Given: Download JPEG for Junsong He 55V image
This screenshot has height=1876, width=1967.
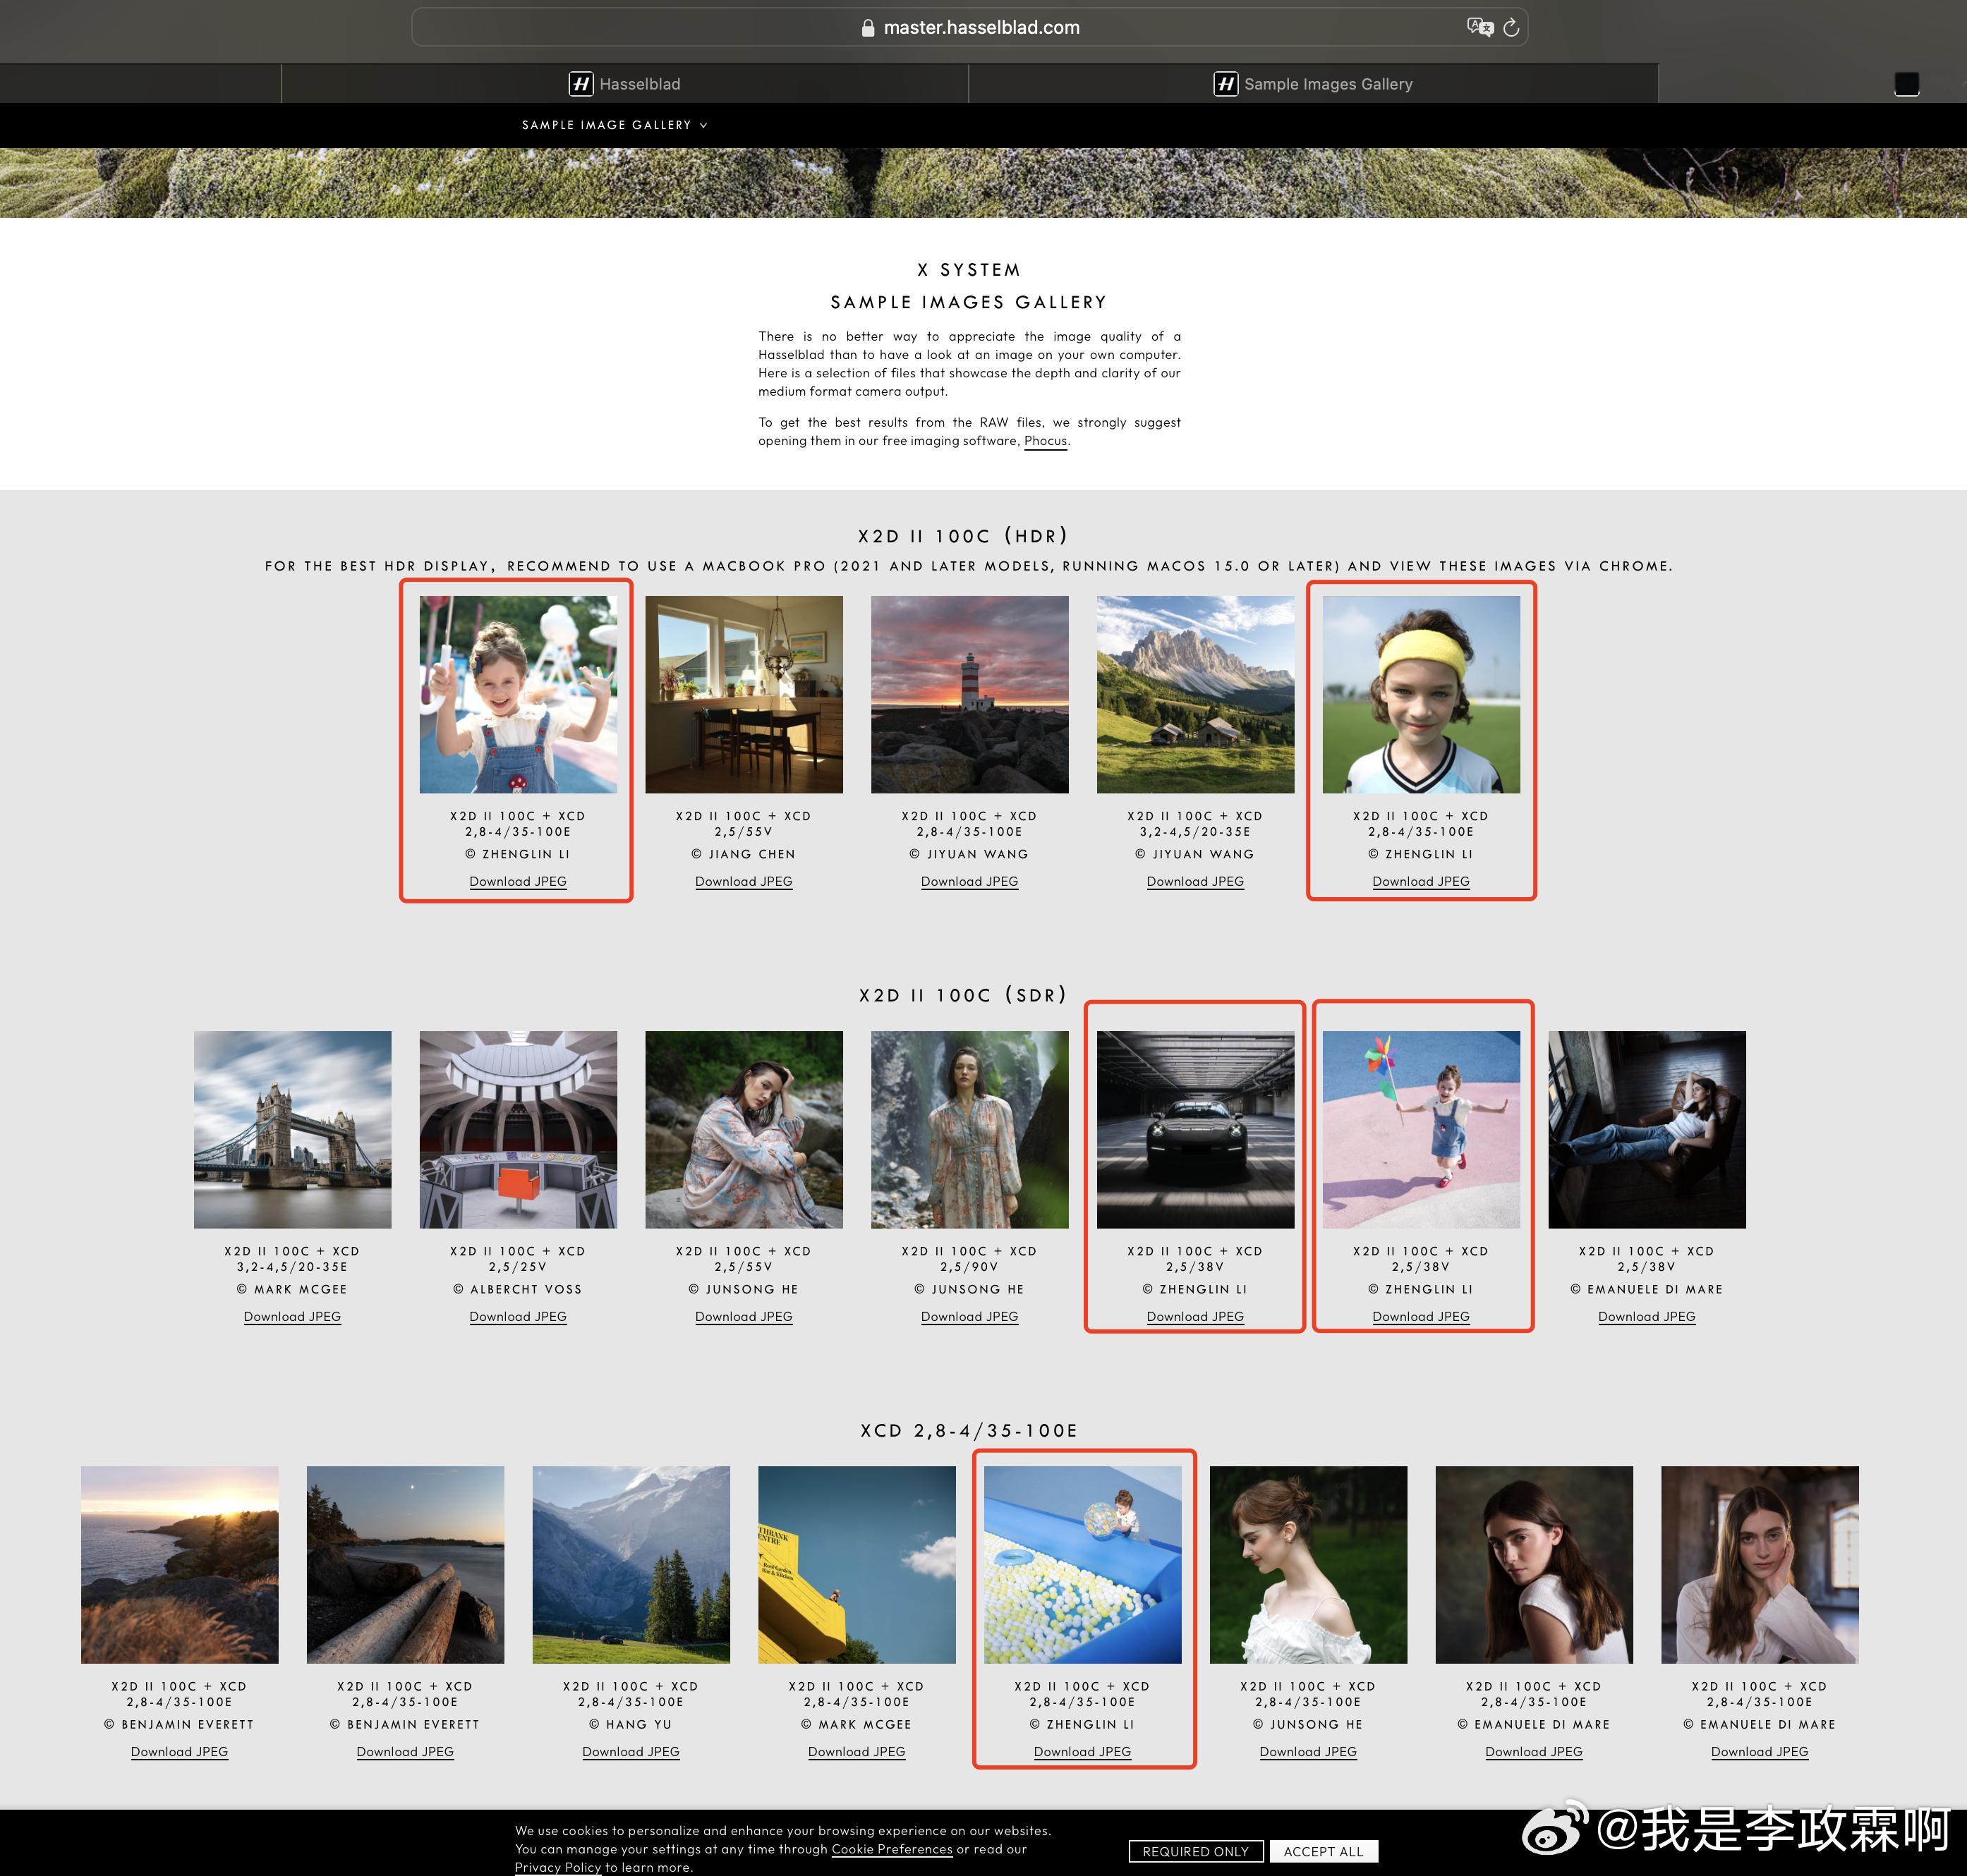Looking at the screenshot, I should click(744, 1316).
